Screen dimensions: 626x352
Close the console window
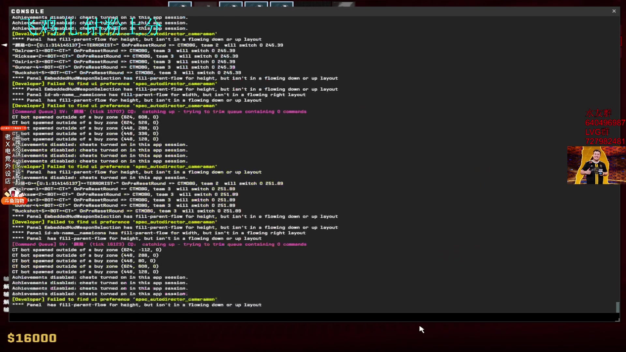pos(614,11)
